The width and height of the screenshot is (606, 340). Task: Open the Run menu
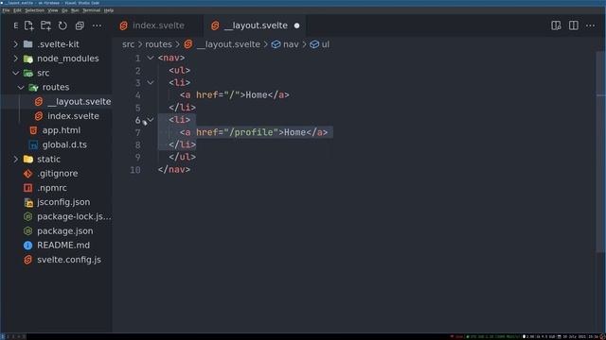coord(75,10)
